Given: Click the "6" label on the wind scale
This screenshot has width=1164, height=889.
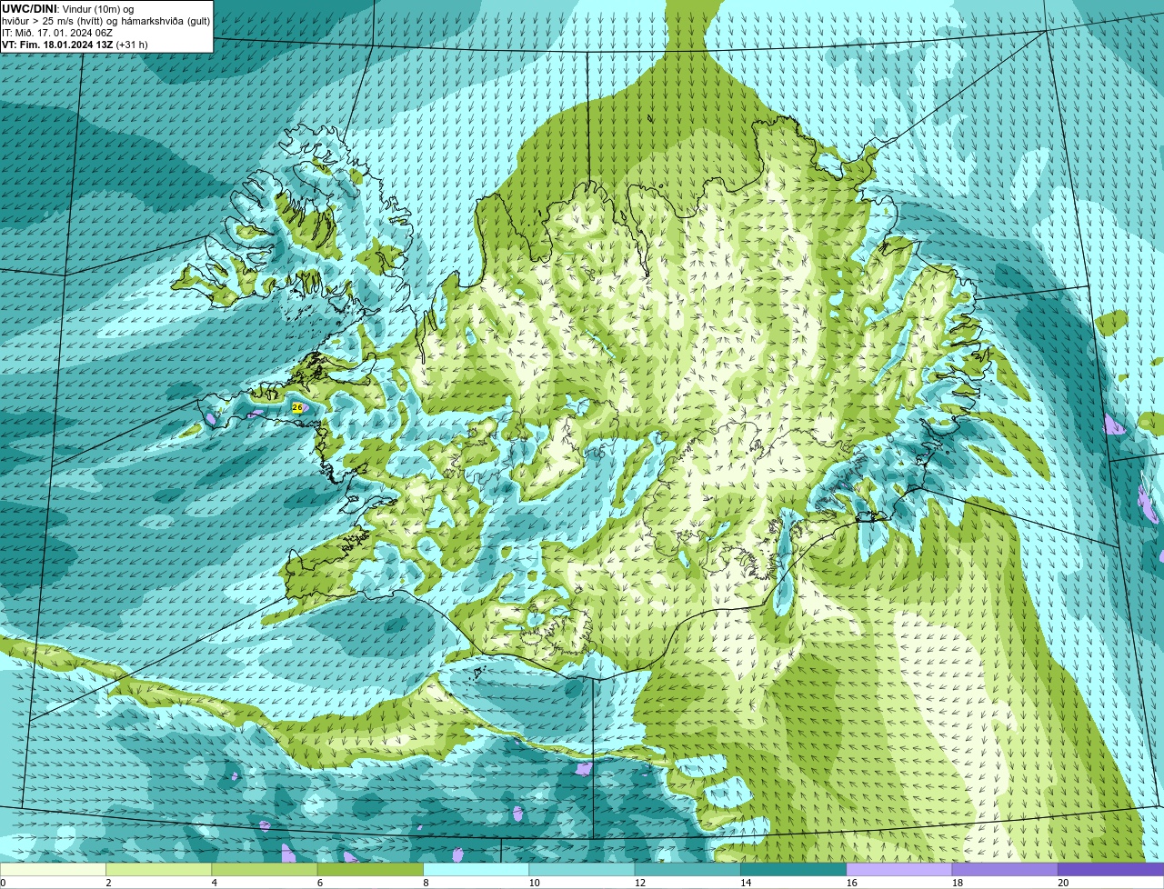Looking at the screenshot, I should click(320, 883).
